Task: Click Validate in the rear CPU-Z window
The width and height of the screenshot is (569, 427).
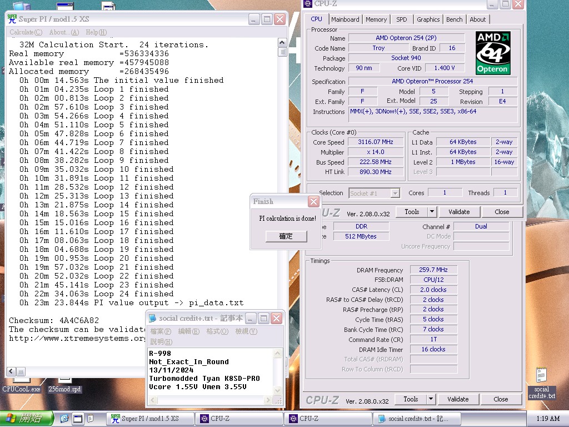Action: click(x=458, y=399)
